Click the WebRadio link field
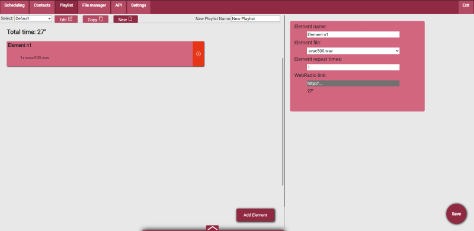Screen dimensions: 474x231 click(353, 84)
